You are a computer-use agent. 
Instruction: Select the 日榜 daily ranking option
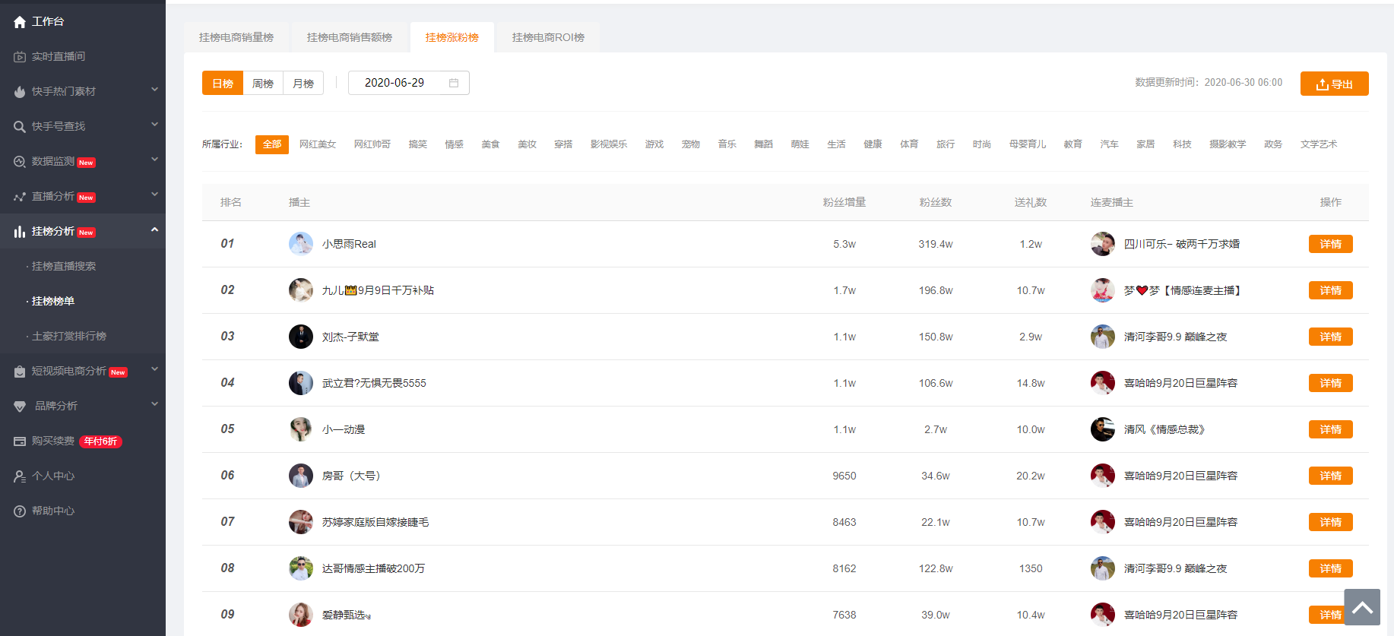(223, 84)
